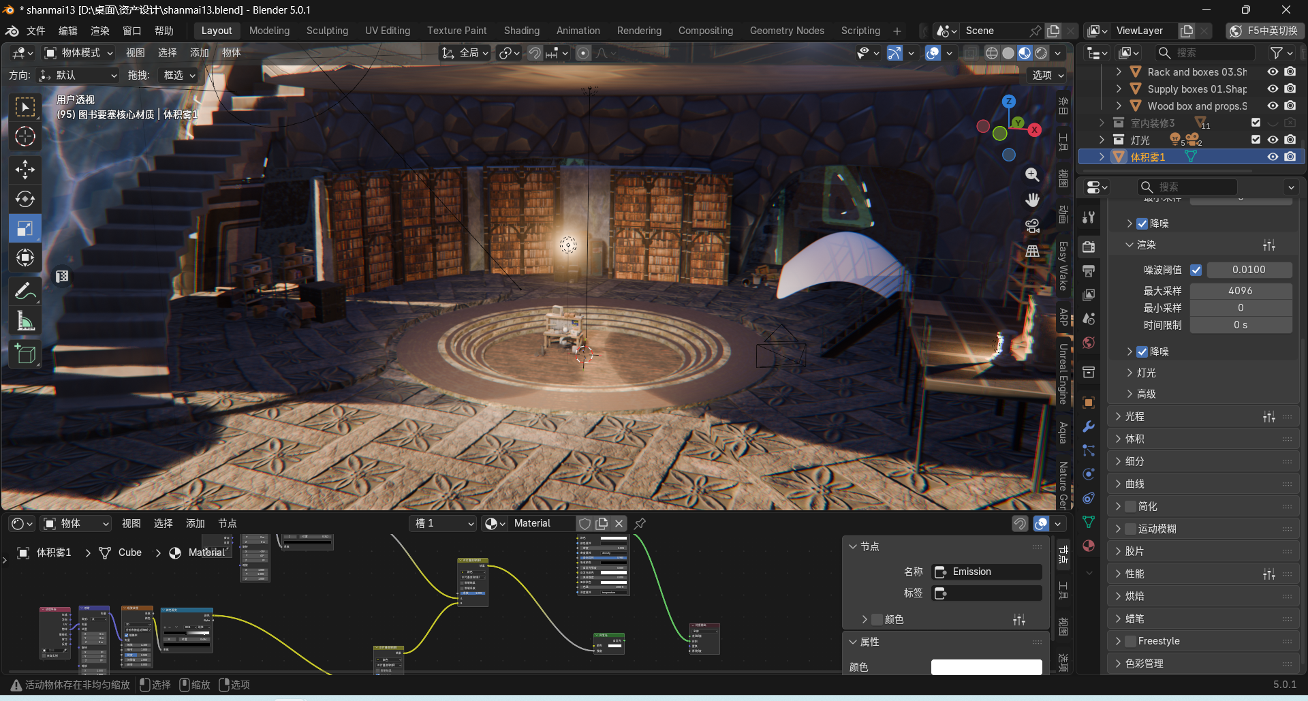
Task: Open the 物体模式 mode dropdown
Action: [x=78, y=52]
